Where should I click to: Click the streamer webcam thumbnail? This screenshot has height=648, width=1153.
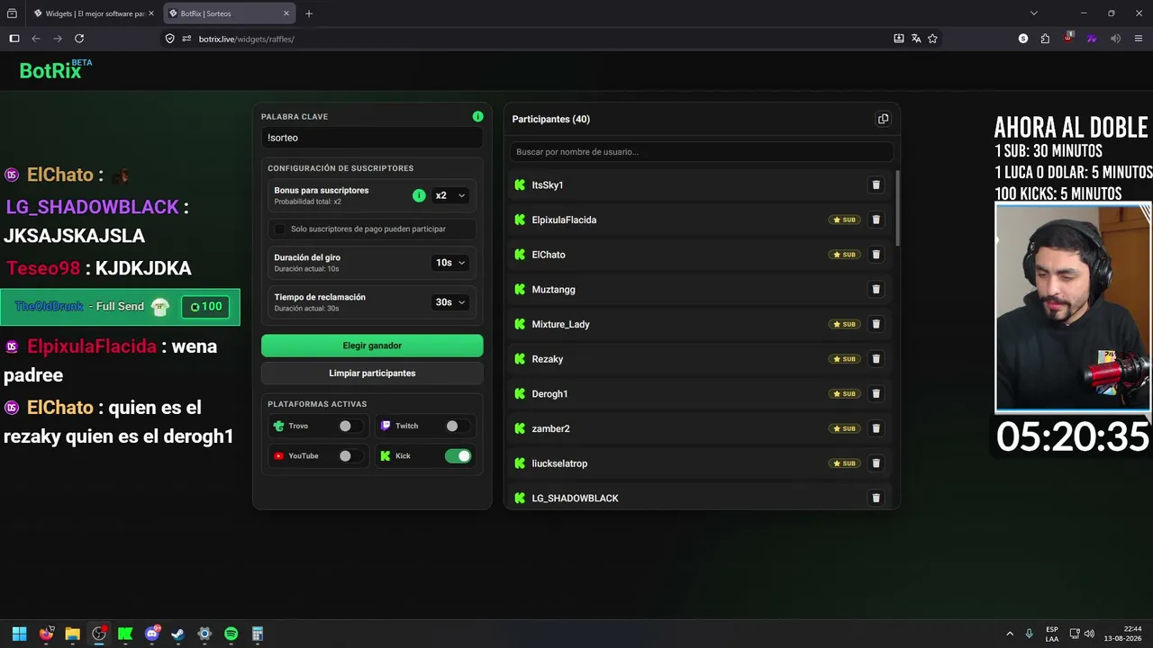1073,308
